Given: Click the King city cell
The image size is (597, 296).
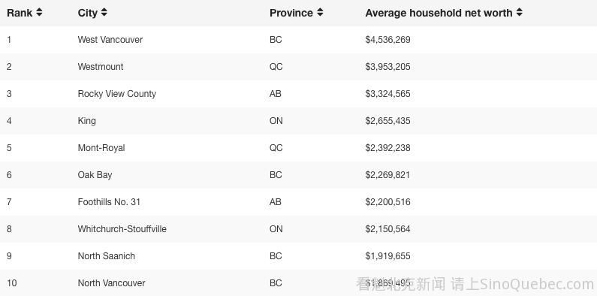Looking at the screenshot, I should (87, 121).
